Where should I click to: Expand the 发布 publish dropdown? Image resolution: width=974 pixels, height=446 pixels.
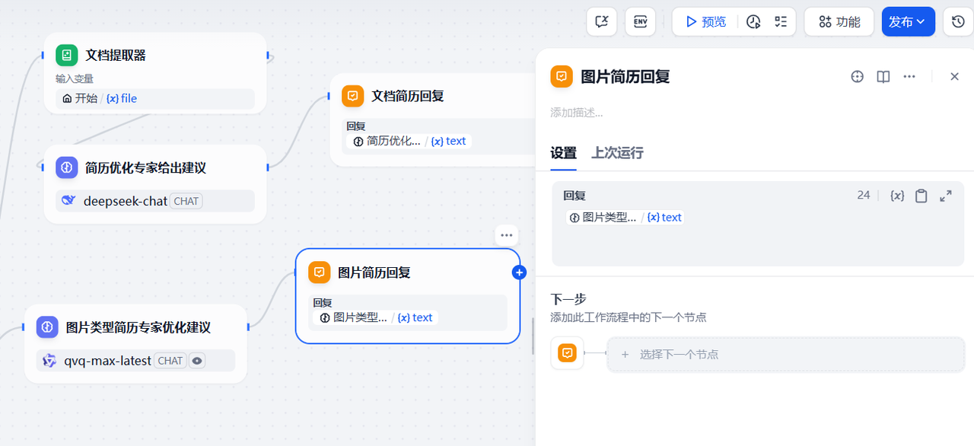coord(908,21)
